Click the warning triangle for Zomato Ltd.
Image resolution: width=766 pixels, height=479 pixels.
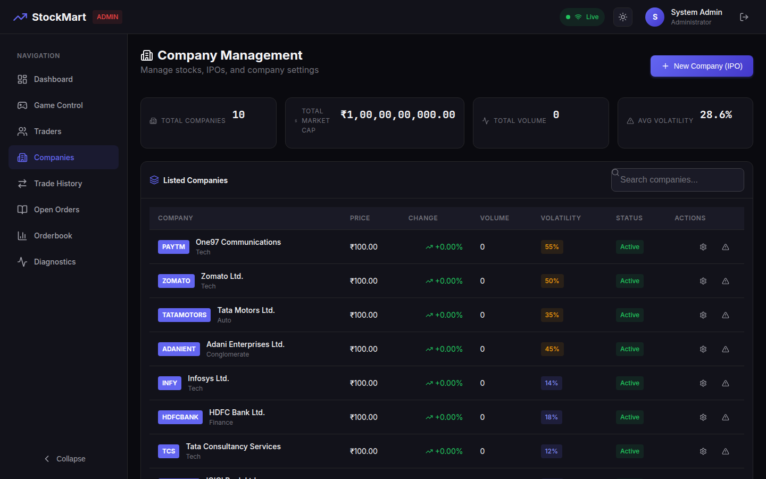[726, 281]
